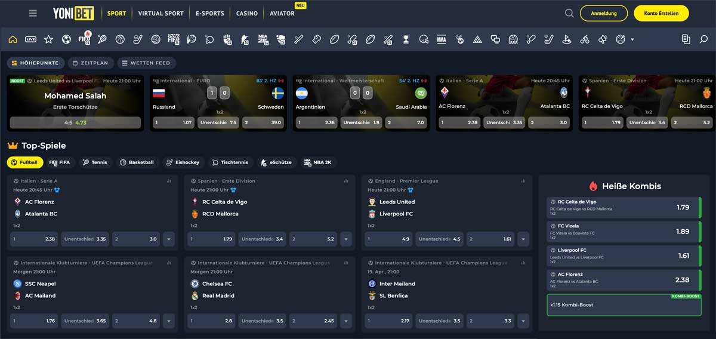Open x1.15 Kombi-Boost offer
The height and width of the screenshot is (339, 716).
pos(624,304)
